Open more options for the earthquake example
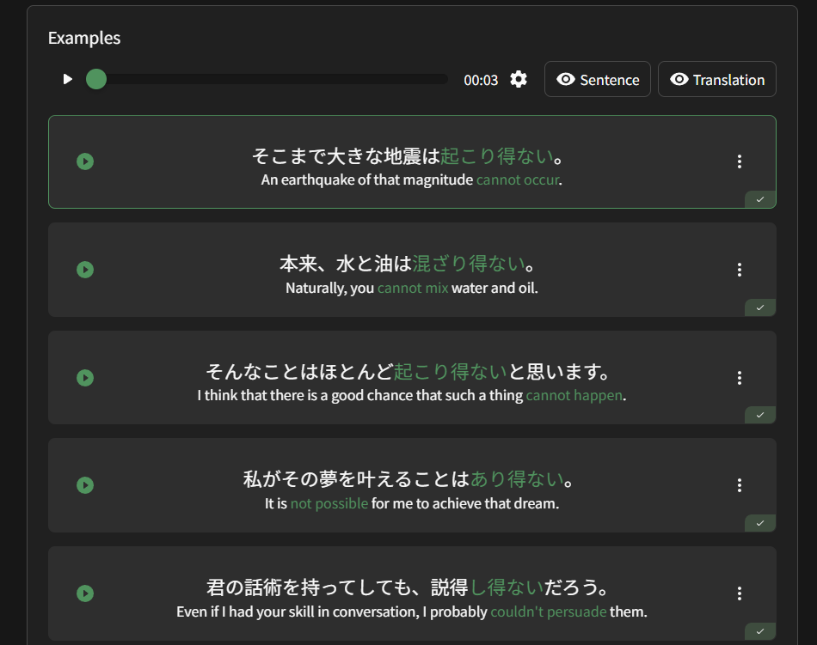Screen dimensions: 817x645 point(739,161)
